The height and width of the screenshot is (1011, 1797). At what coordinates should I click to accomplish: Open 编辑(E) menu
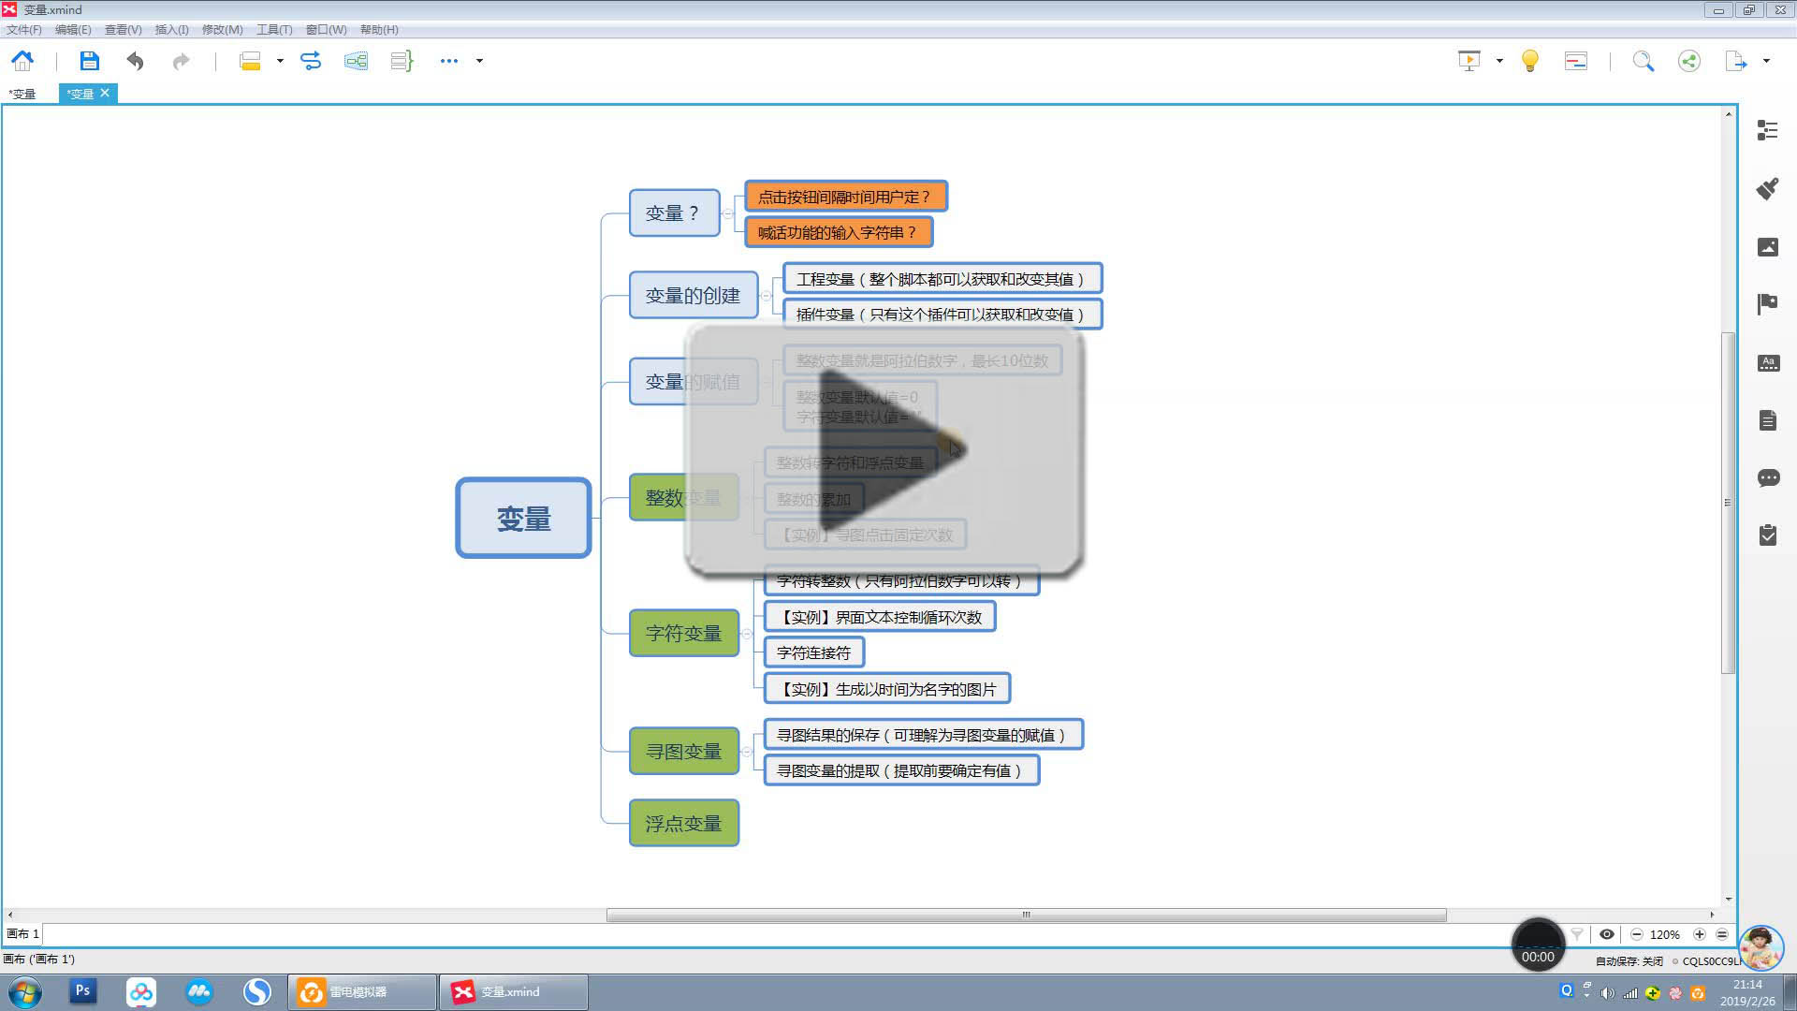click(x=73, y=30)
